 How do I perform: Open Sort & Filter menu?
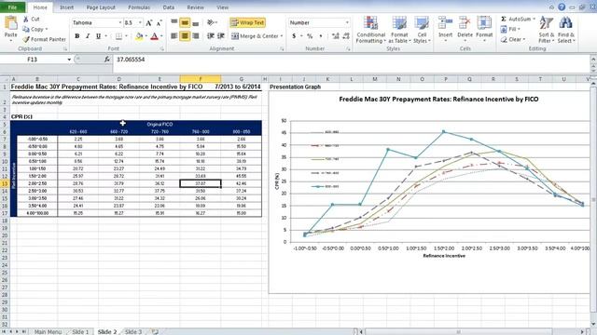[x=547, y=30]
